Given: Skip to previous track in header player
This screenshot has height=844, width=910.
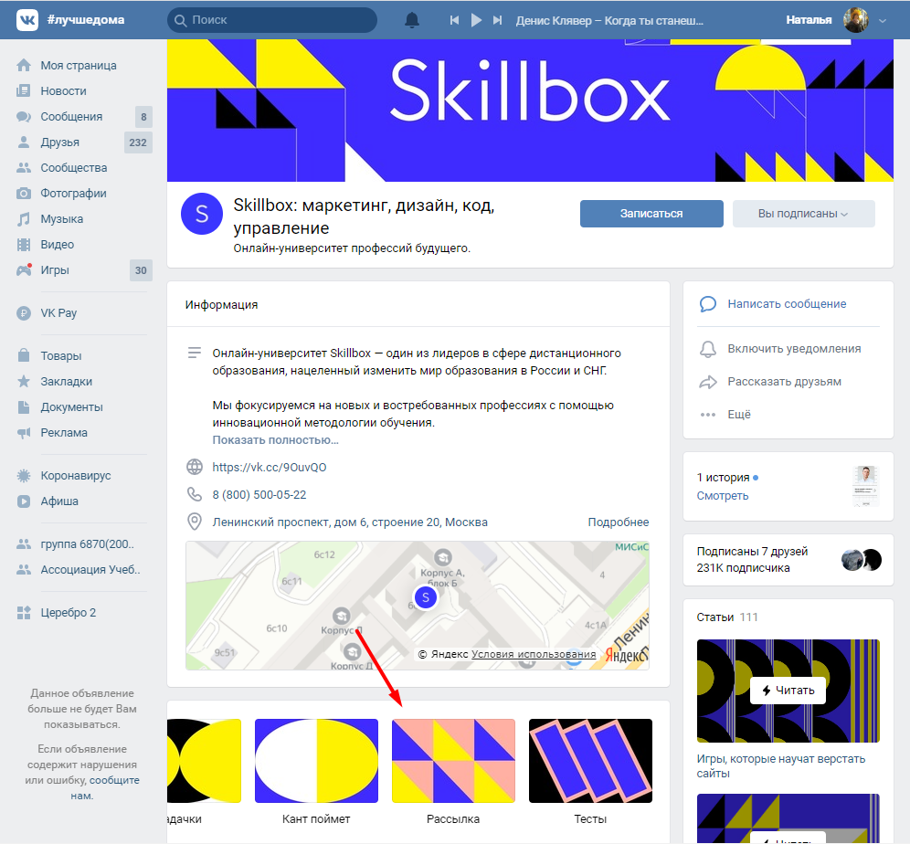Looking at the screenshot, I should [x=454, y=20].
